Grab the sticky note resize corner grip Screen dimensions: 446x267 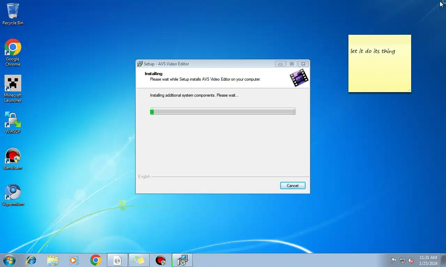pos(409,90)
